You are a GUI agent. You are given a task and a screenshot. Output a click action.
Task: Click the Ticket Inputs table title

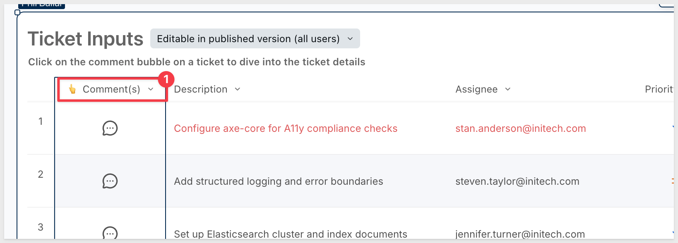(86, 39)
